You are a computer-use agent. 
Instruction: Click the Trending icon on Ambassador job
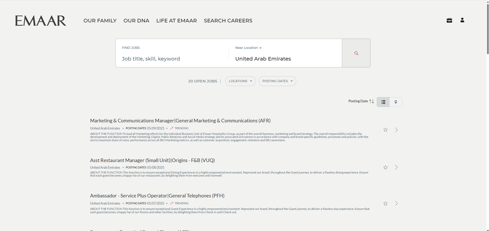click(172, 203)
